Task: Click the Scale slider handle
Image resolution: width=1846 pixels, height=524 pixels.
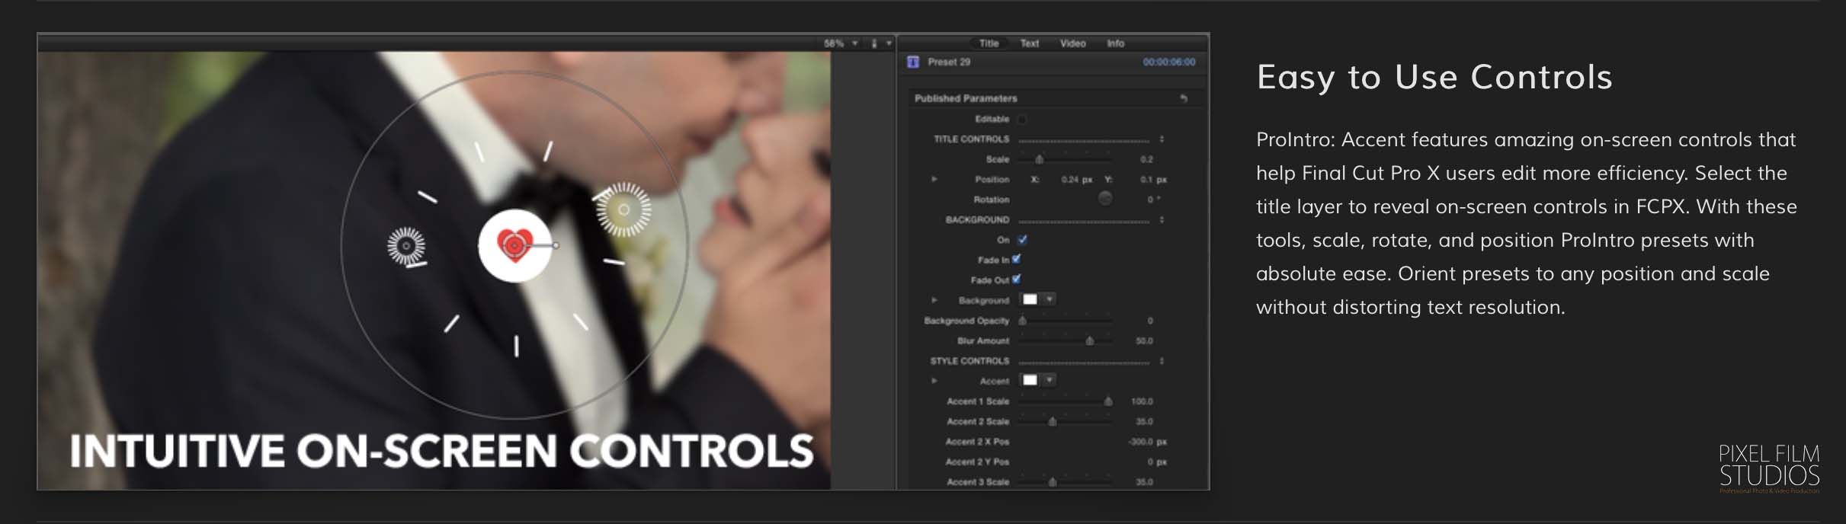Action: click(x=1039, y=159)
